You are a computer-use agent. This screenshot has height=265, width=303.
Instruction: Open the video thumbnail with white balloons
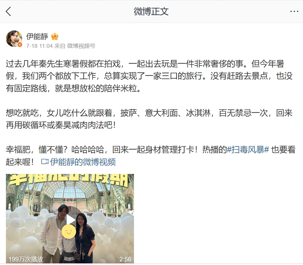pos(70,218)
